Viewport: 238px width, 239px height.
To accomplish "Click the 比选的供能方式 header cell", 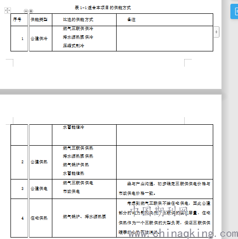I will pos(84,20).
